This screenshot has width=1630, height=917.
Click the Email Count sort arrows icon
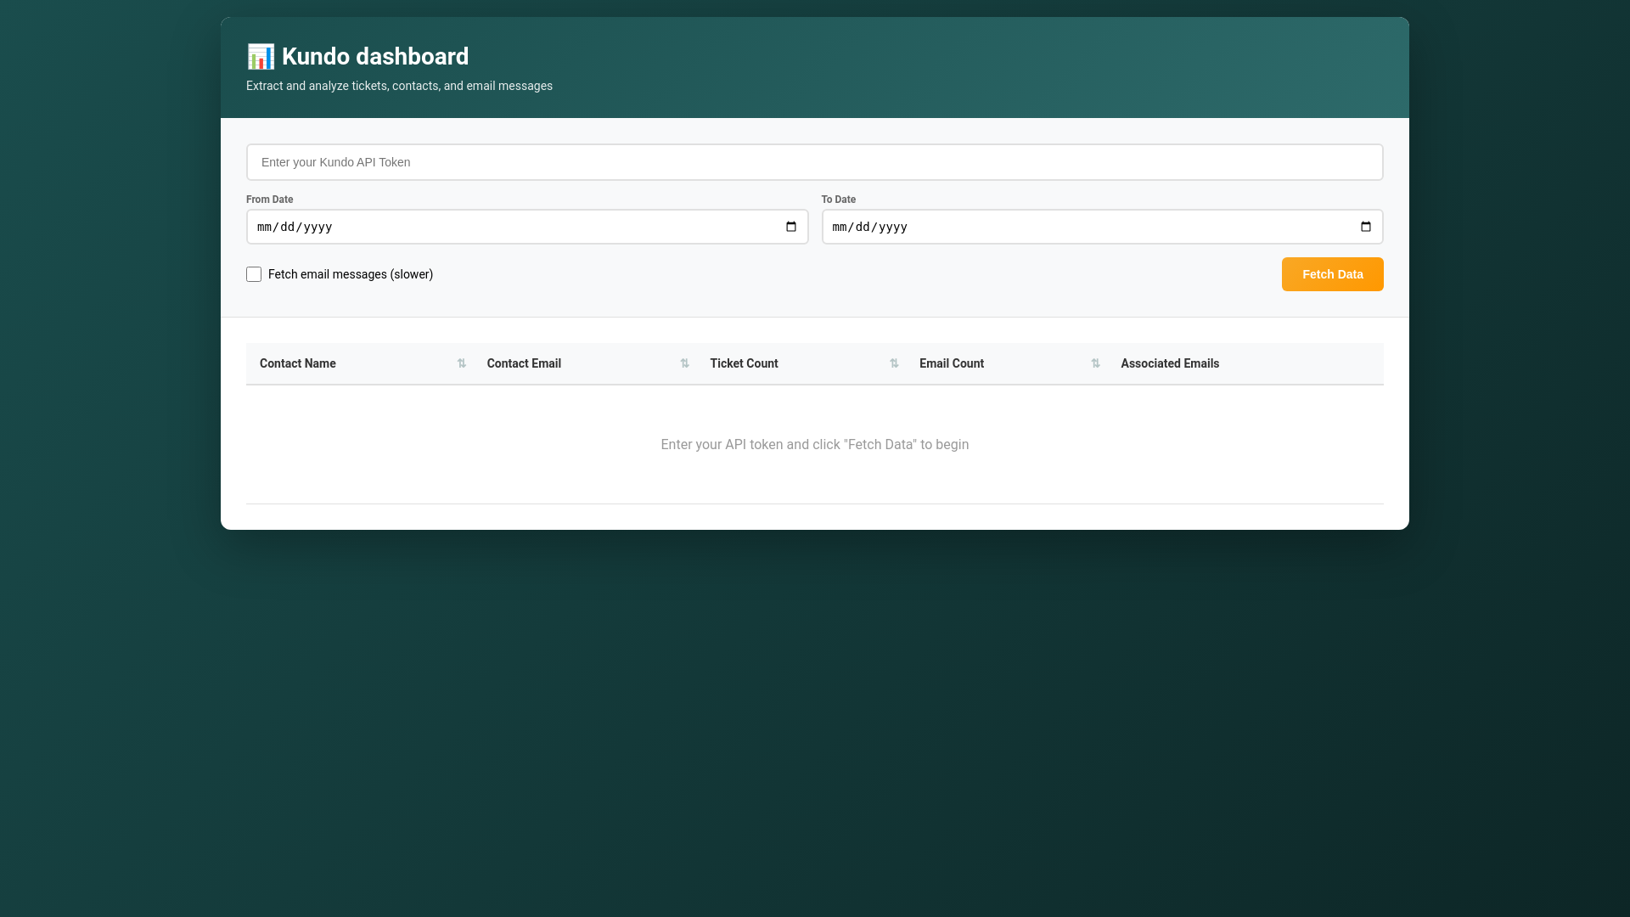pyautogui.click(x=1095, y=363)
